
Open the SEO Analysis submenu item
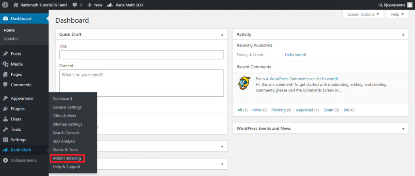(x=64, y=141)
